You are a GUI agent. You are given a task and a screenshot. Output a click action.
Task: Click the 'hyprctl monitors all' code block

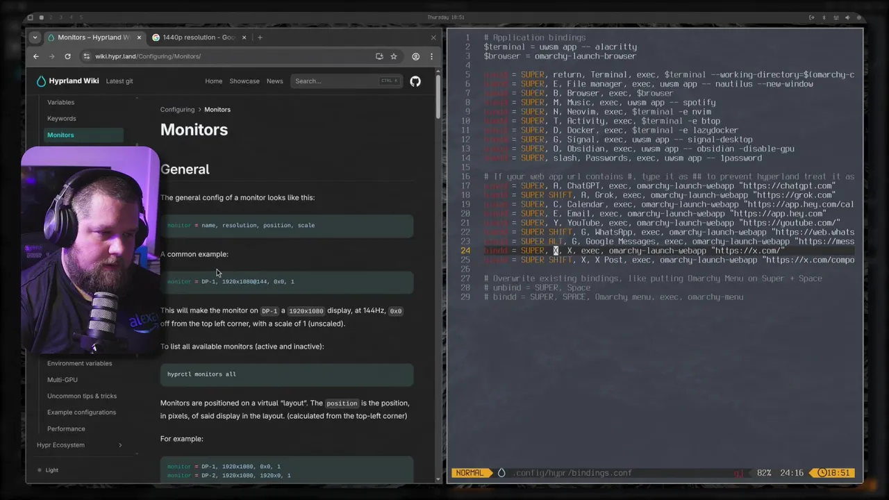coord(287,374)
